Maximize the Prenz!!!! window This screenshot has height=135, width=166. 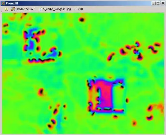[x=158, y=3]
